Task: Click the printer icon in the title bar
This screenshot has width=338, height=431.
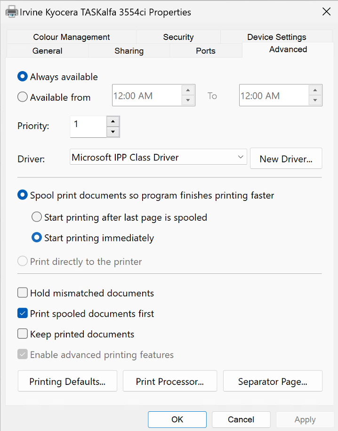Action: pos(12,12)
